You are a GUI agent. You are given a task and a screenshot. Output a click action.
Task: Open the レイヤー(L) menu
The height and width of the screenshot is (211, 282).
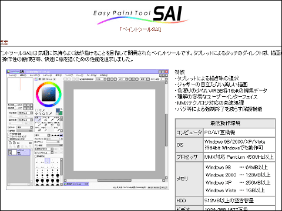coord(48,75)
